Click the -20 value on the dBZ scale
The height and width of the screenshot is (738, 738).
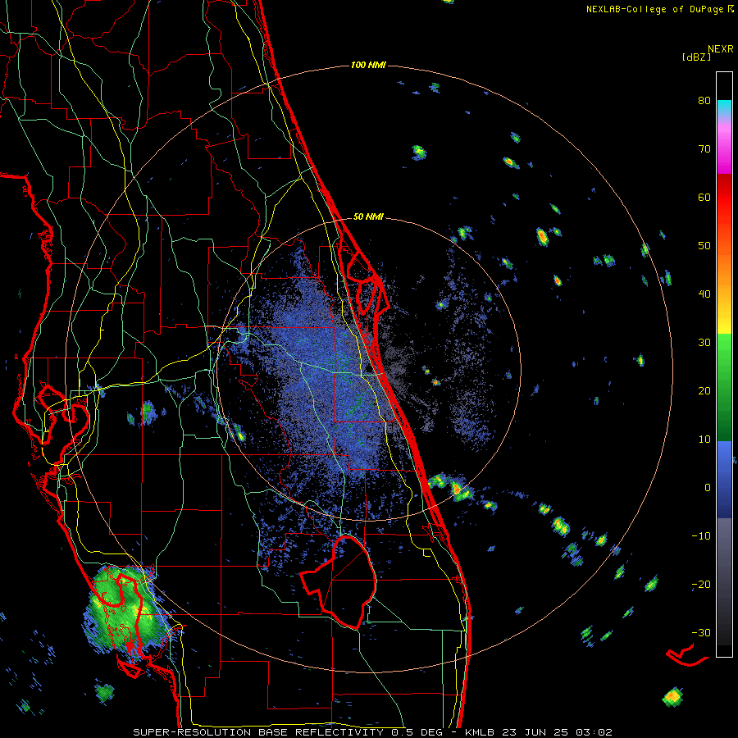[x=701, y=584]
